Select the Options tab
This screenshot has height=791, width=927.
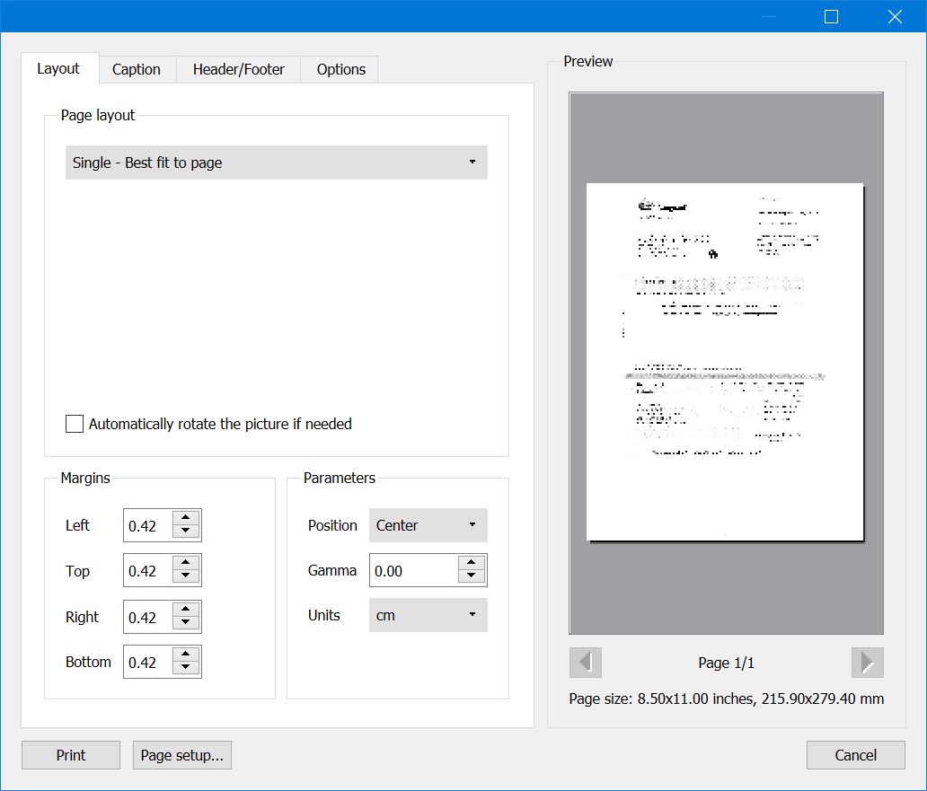coord(340,69)
